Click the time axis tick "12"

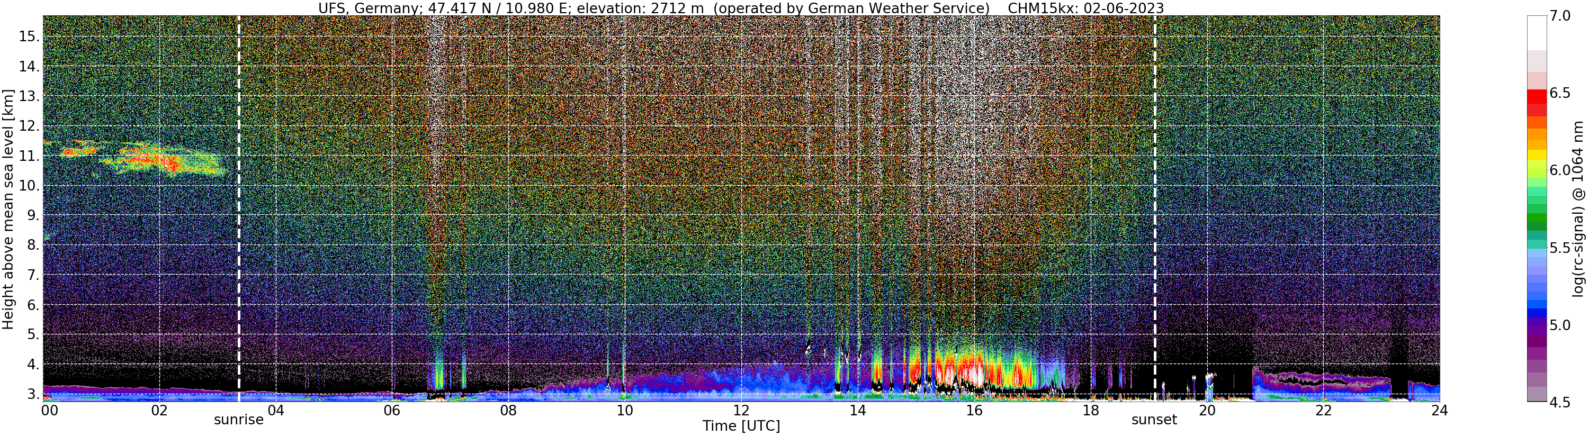pos(741,410)
